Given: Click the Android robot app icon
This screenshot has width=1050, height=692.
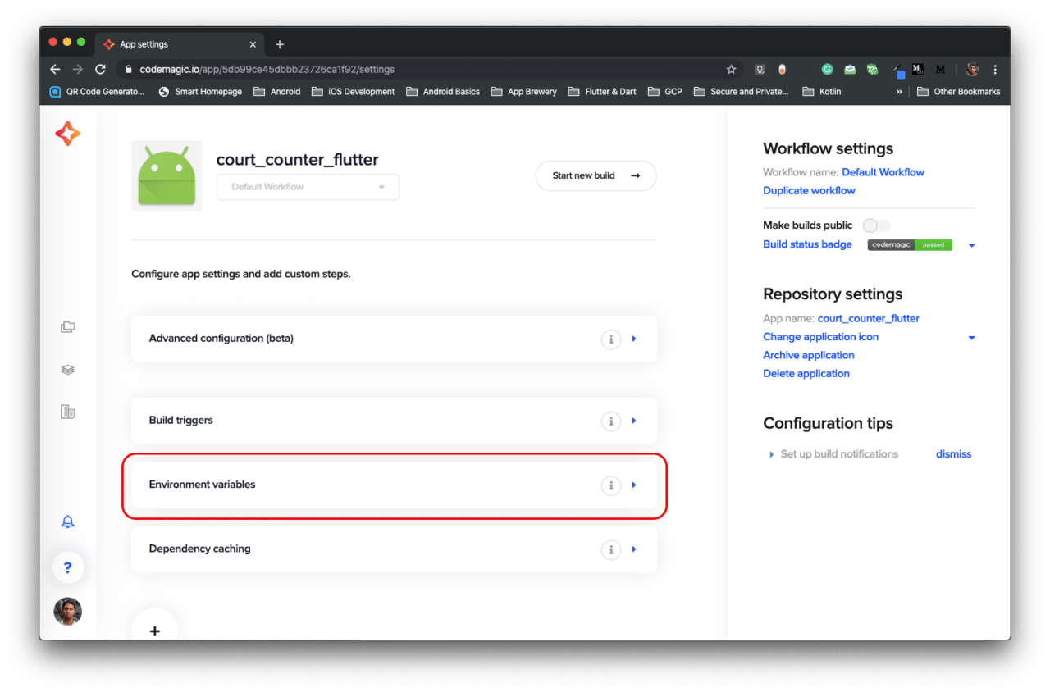Looking at the screenshot, I should coord(167,175).
